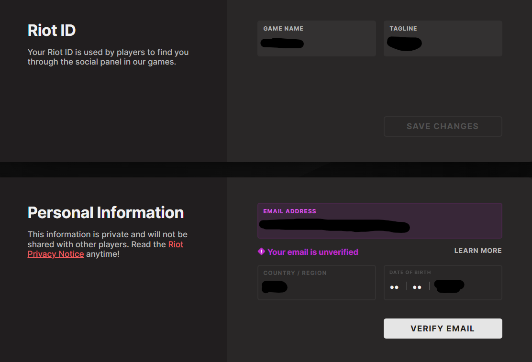Click the purple email unverified warning icon

pyautogui.click(x=261, y=252)
